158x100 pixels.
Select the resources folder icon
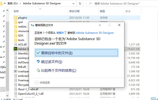pyautogui.click(x=16, y=31)
